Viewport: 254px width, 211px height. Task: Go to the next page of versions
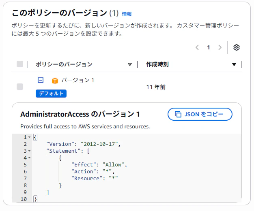220,47
